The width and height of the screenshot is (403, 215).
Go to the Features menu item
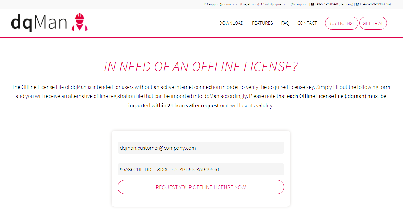[262, 23]
